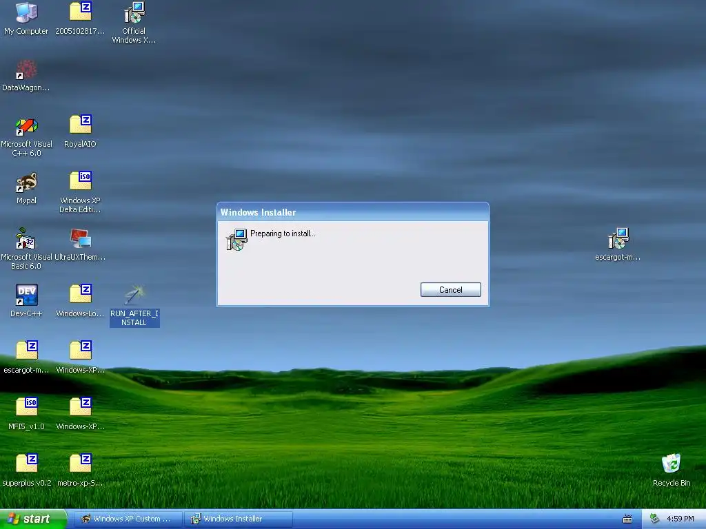Switch to Windows XP Custom taskbar window
The height and width of the screenshot is (529, 706).
click(128, 519)
